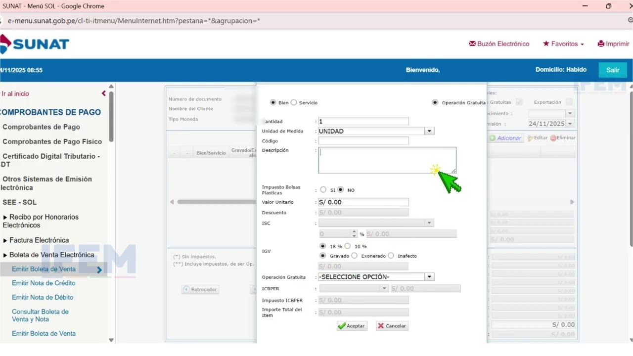Click the Cantidad input field
The image size is (633, 356).
click(x=363, y=121)
